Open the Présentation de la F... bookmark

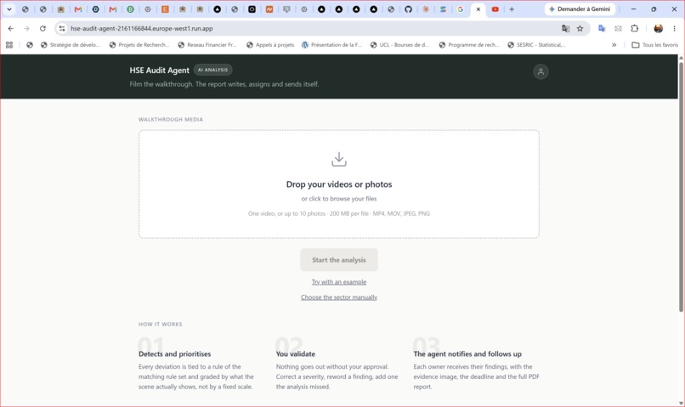coord(331,44)
